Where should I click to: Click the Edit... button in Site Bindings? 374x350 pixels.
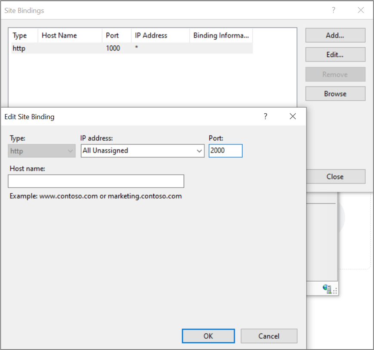335,55
